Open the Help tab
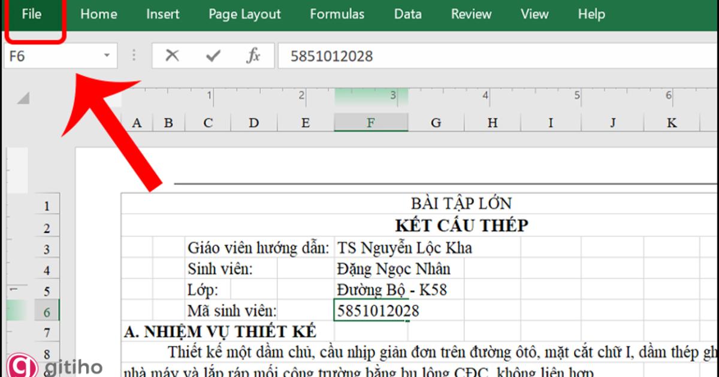This screenshot has height=377, width=719. pyautogui.click(x=591, y=14)
